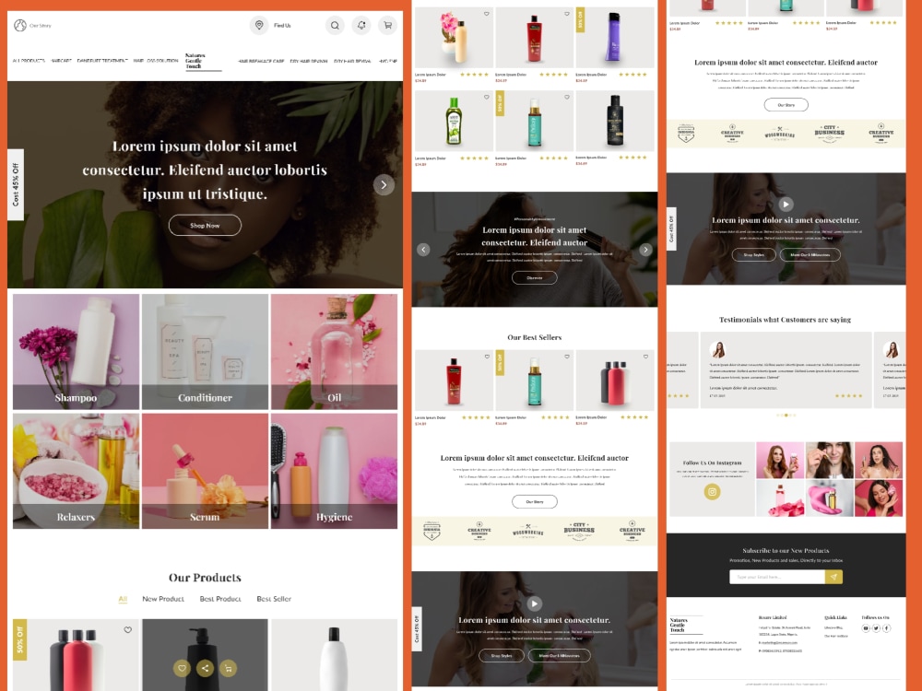Click the left arrow on the Discover banner
The height and width of the screenshot is (691, 922).
pyautogui.click(x=423, y=250)
